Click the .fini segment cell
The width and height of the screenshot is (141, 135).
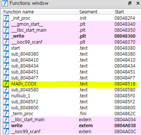tap(83, 114)
